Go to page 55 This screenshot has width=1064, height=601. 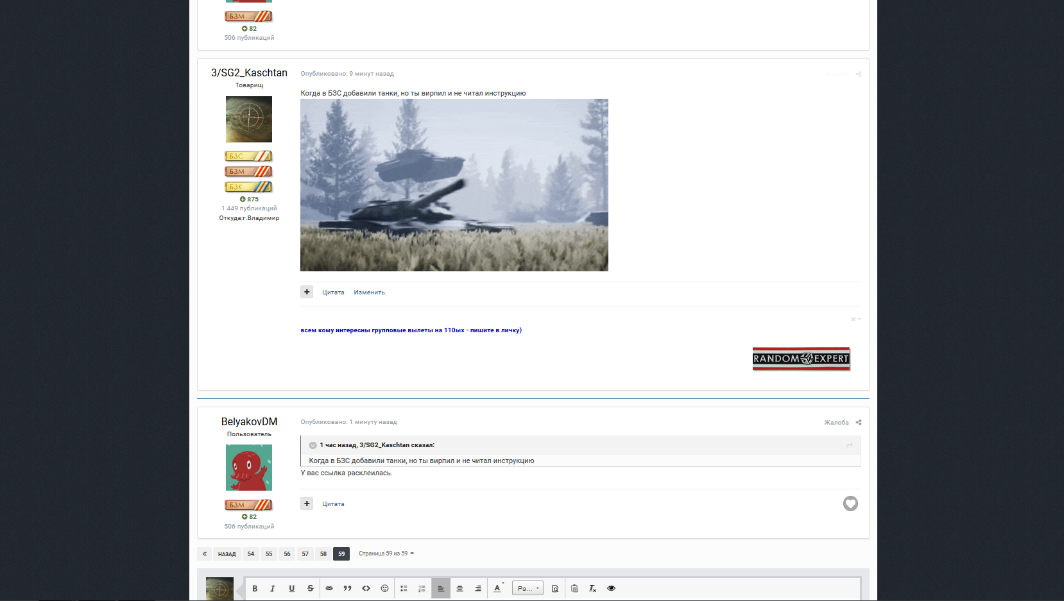pyautogui.click(x=269, y=554)
